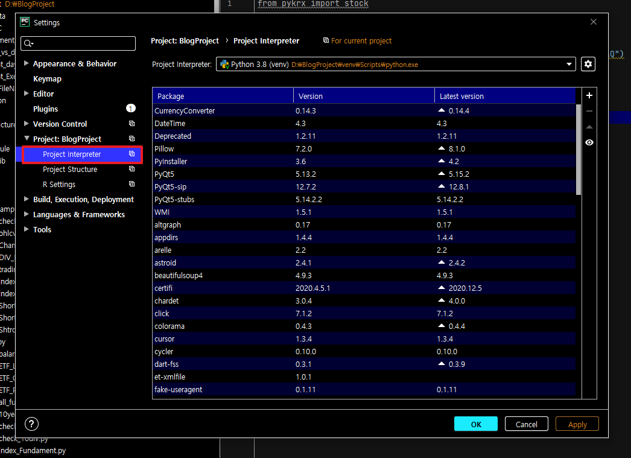The height and width of the screenshot is (458, 631).
Task: Click the package list vertical scrollbar
Action: 579,150
